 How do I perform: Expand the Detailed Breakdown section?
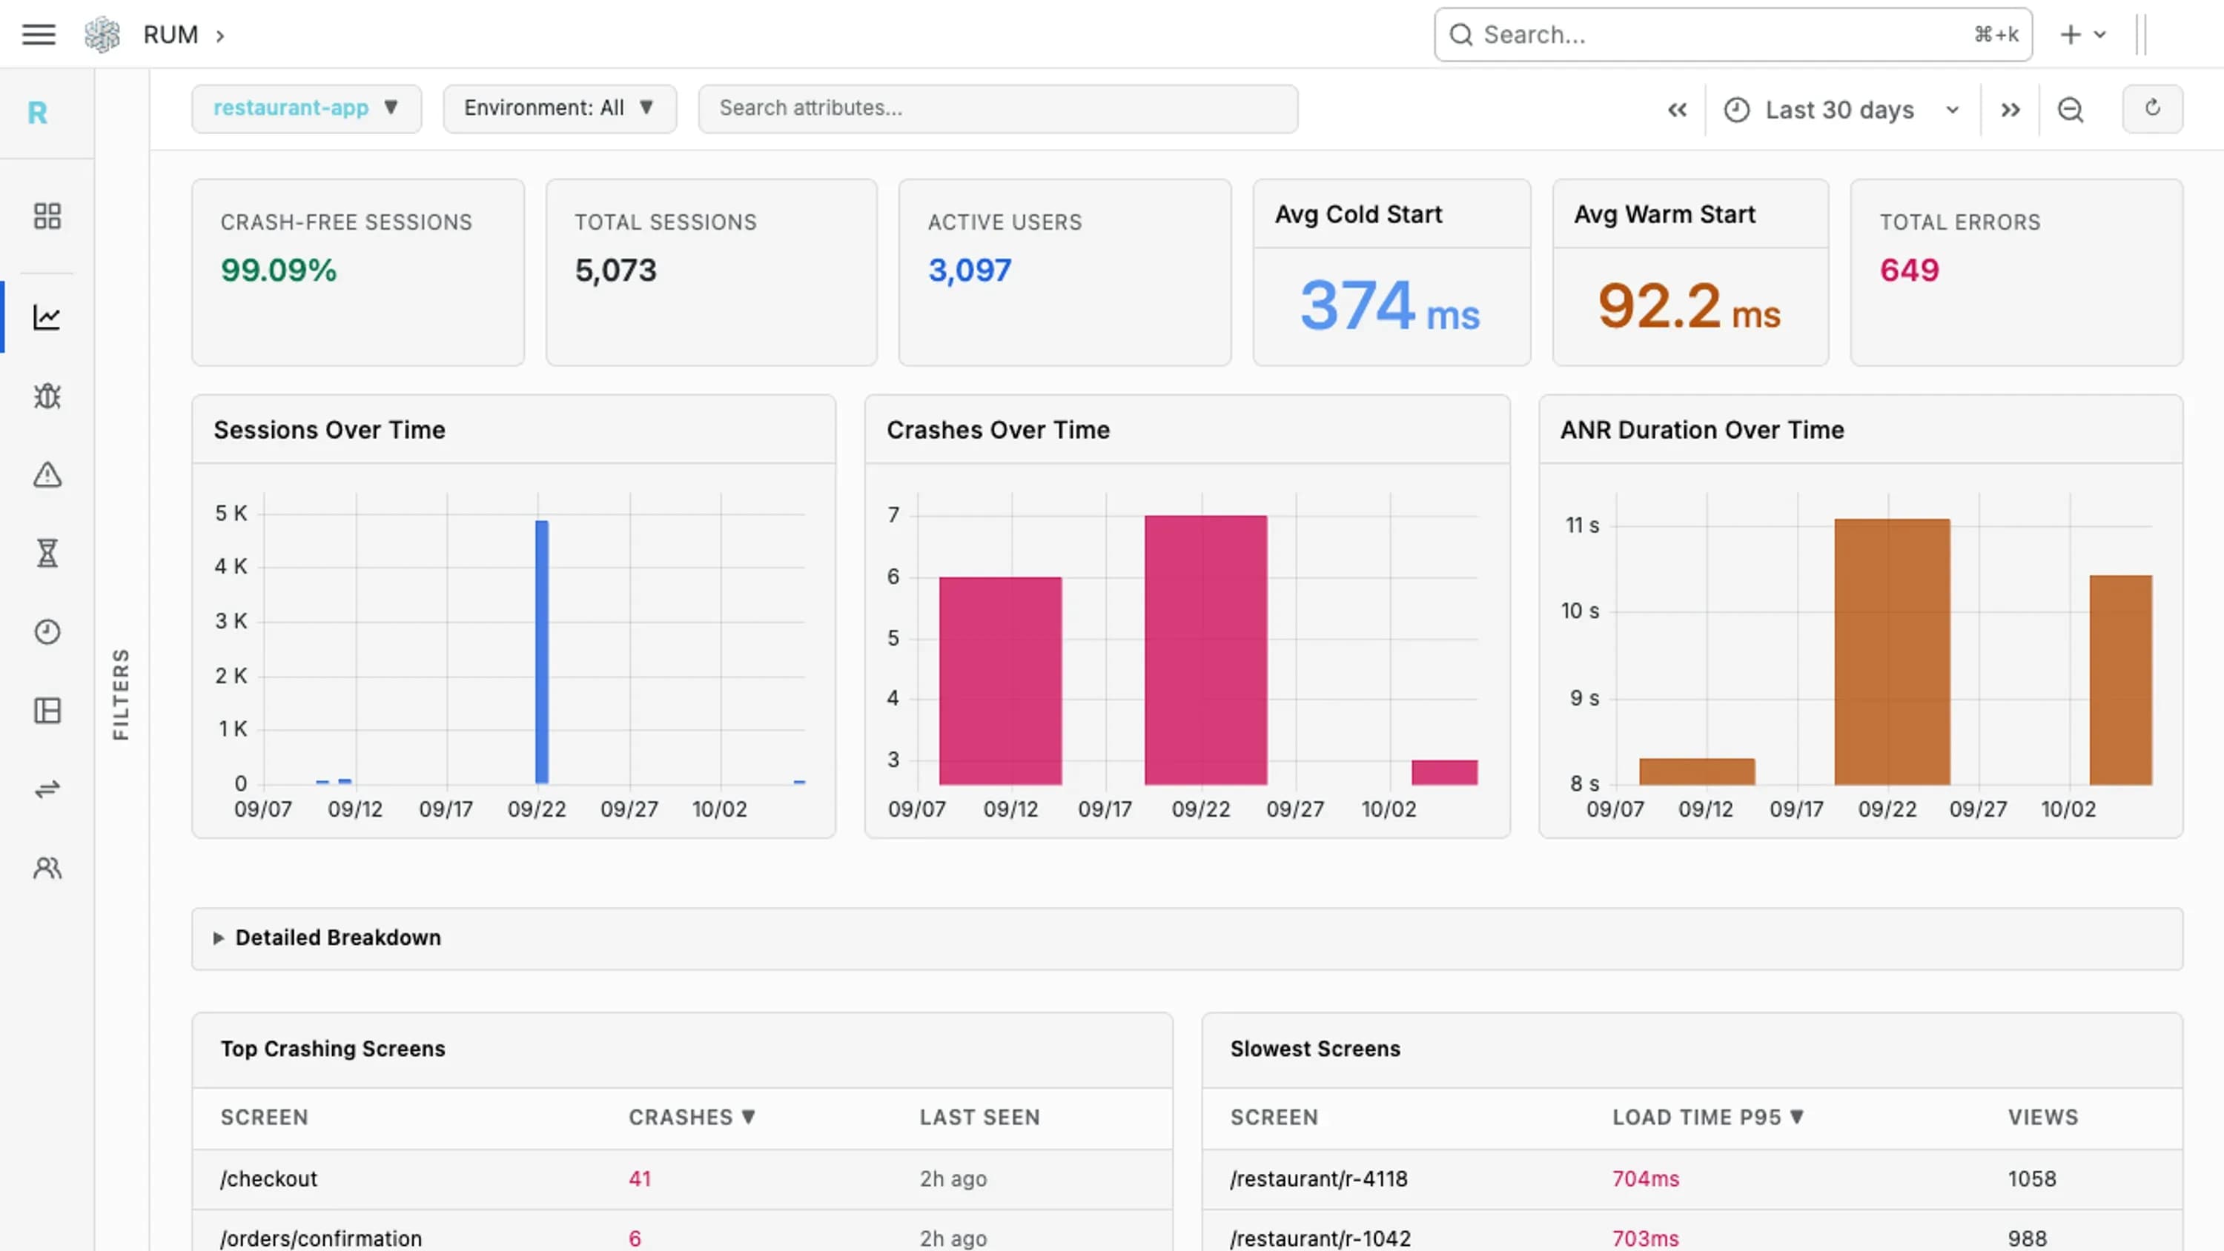coord(1187,938)
